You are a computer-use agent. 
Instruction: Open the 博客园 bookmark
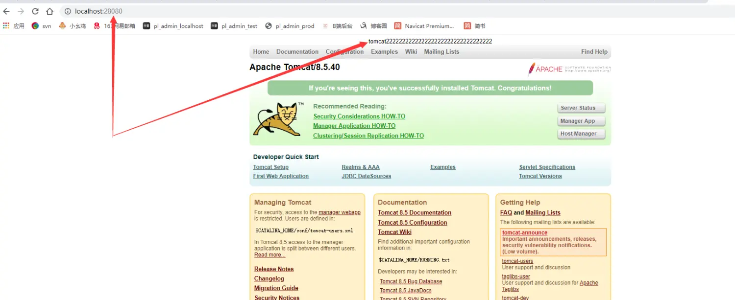(x=373, y=26)
